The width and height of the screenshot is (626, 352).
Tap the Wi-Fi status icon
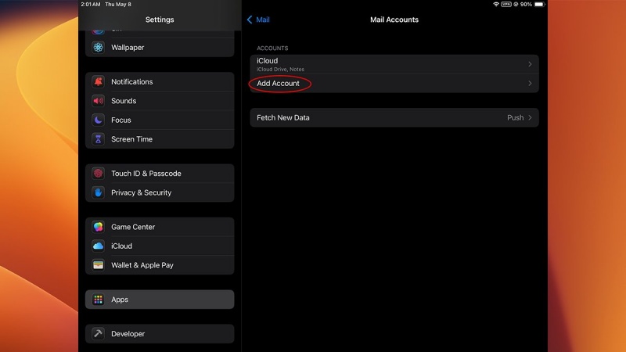coord(496,5)
